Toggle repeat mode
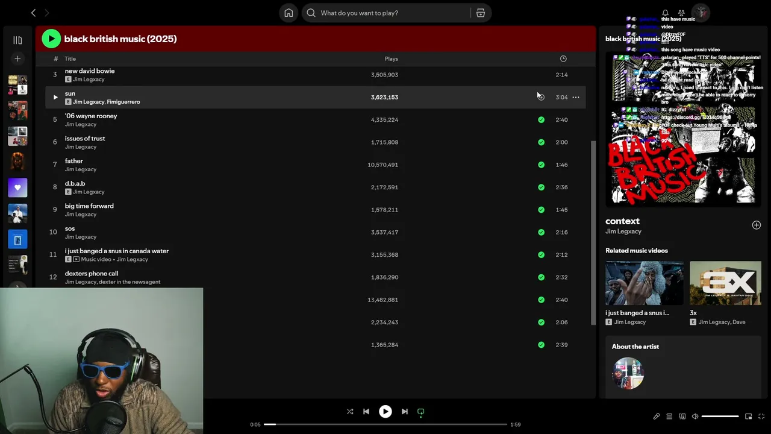Screen dimensions: 771x434 (421, 412)
